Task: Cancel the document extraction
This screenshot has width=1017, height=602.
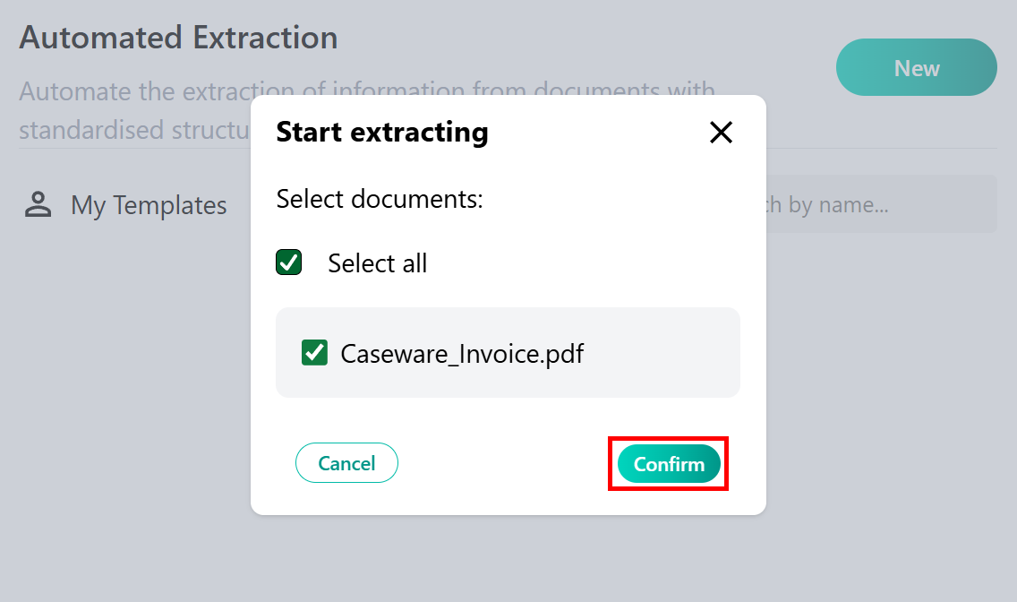Action: 346,463
